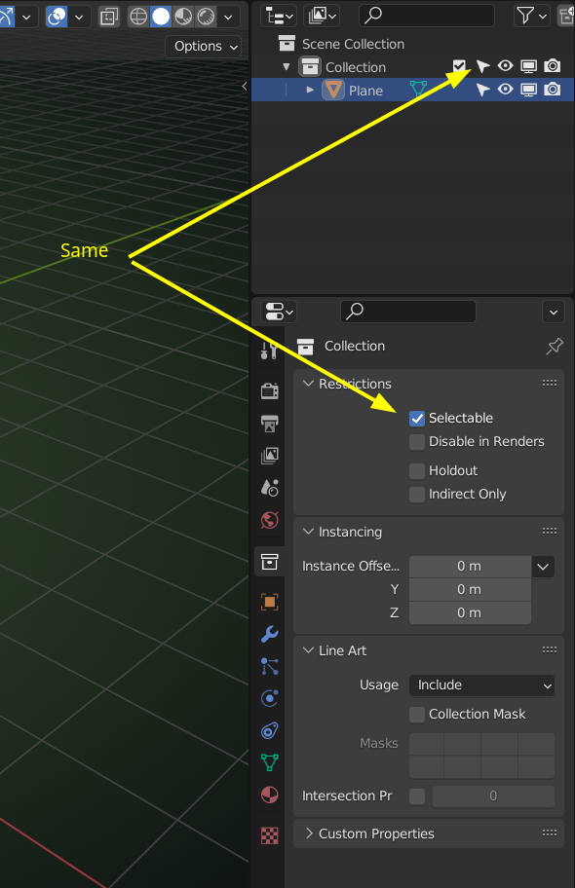Enable the Holdout checkbox

click(417, 470)
